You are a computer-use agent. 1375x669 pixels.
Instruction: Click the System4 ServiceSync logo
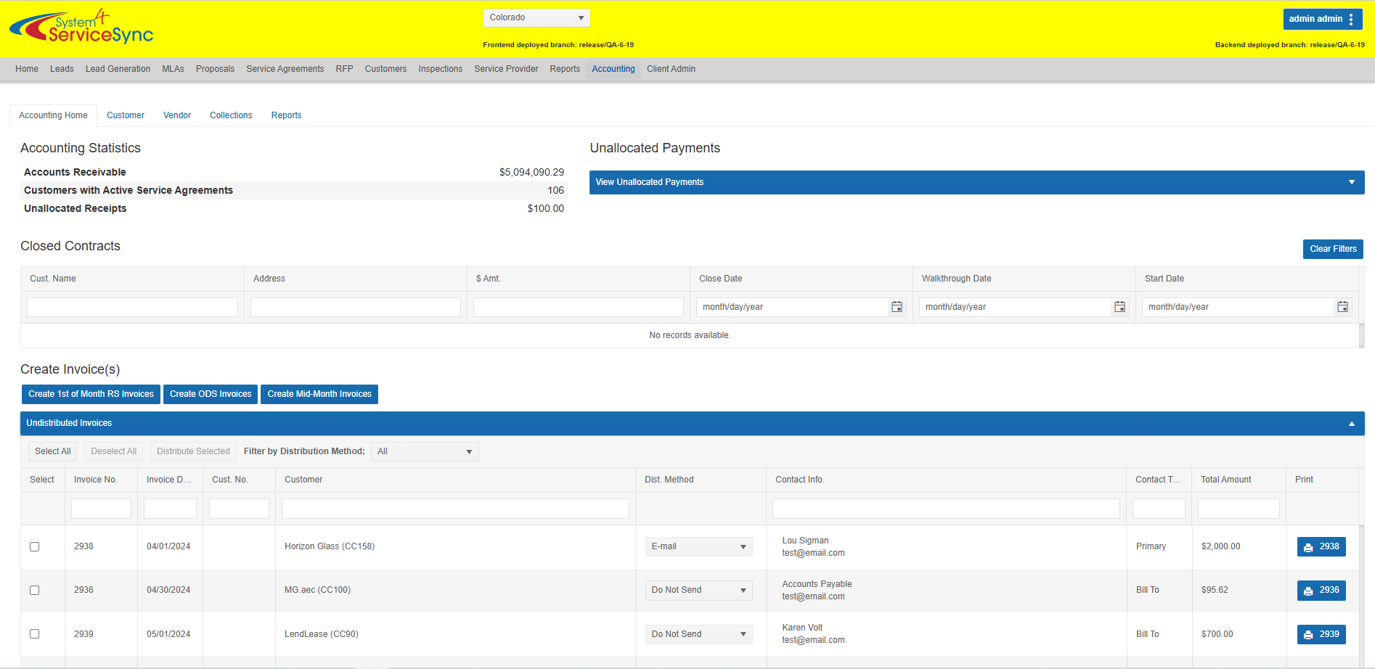(81, 28)
